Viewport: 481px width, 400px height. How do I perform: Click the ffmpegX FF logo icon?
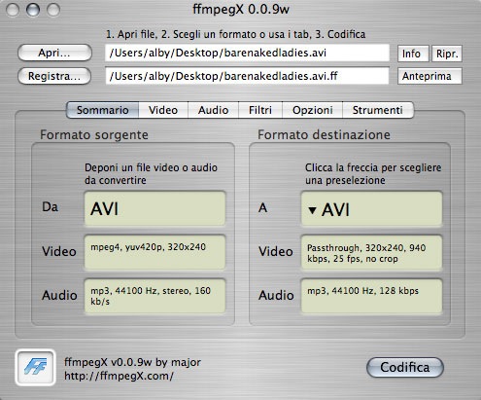pos(35,367)
